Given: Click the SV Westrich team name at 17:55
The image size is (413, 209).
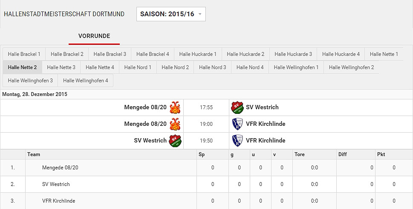Looking at the screenshot, I should pyautogui.click(x=262, y=107).
